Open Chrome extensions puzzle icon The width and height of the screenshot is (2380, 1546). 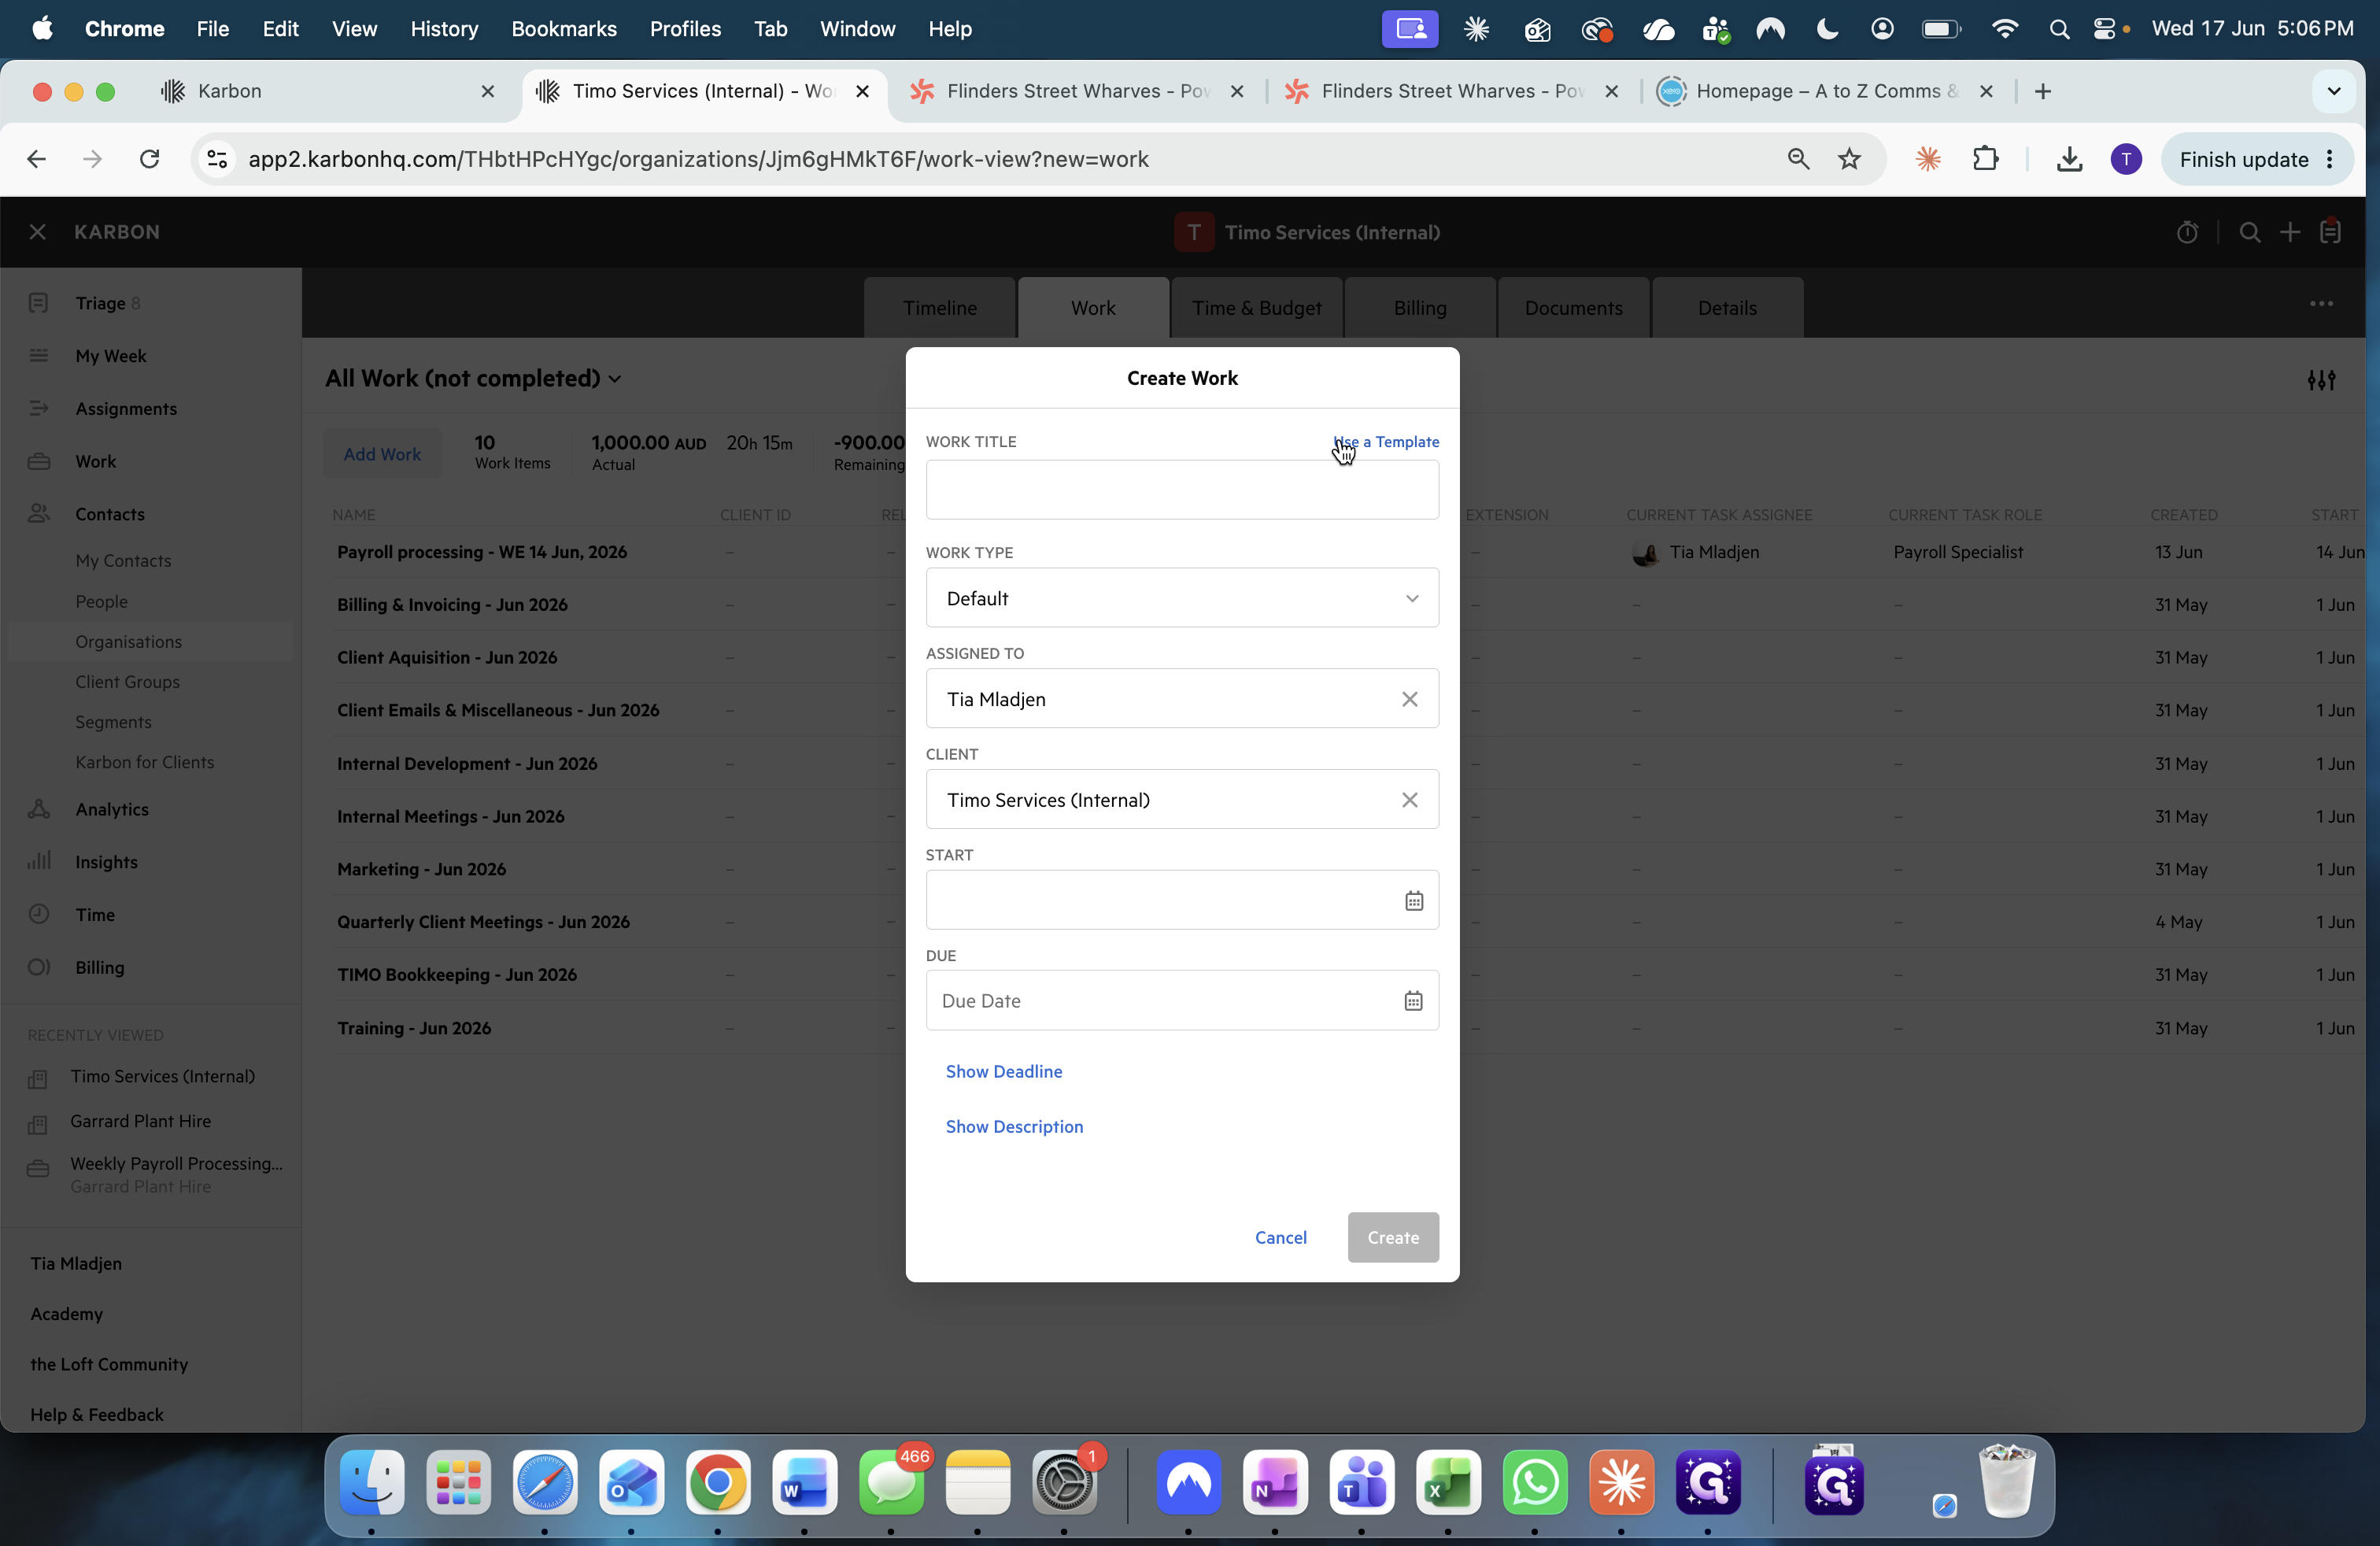point(1986,159)
